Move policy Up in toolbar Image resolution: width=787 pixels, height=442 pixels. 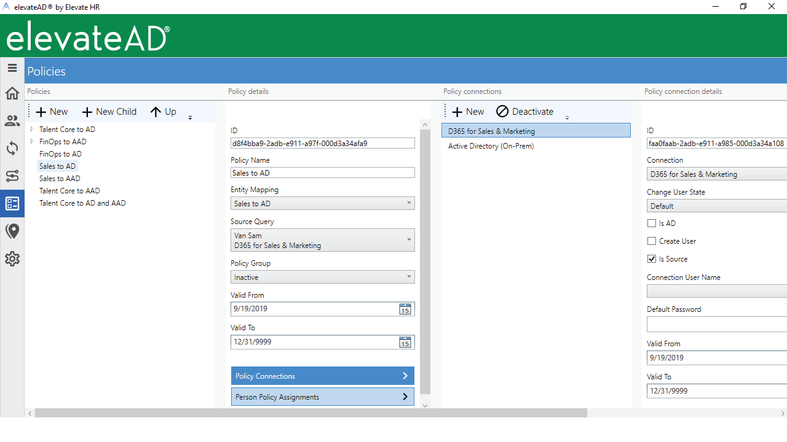point(163,112)
